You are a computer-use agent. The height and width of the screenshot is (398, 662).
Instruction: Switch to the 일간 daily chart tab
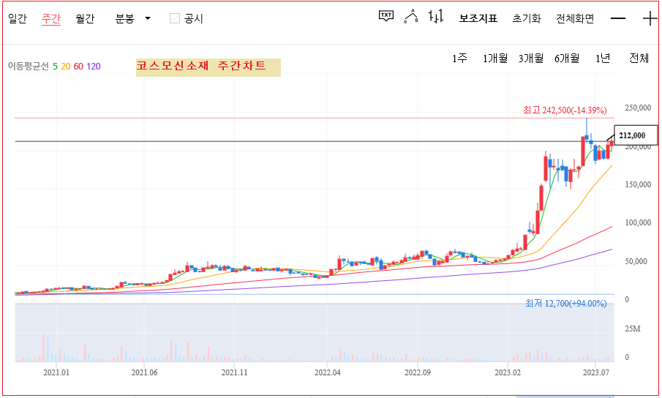(x=18, y=18)
